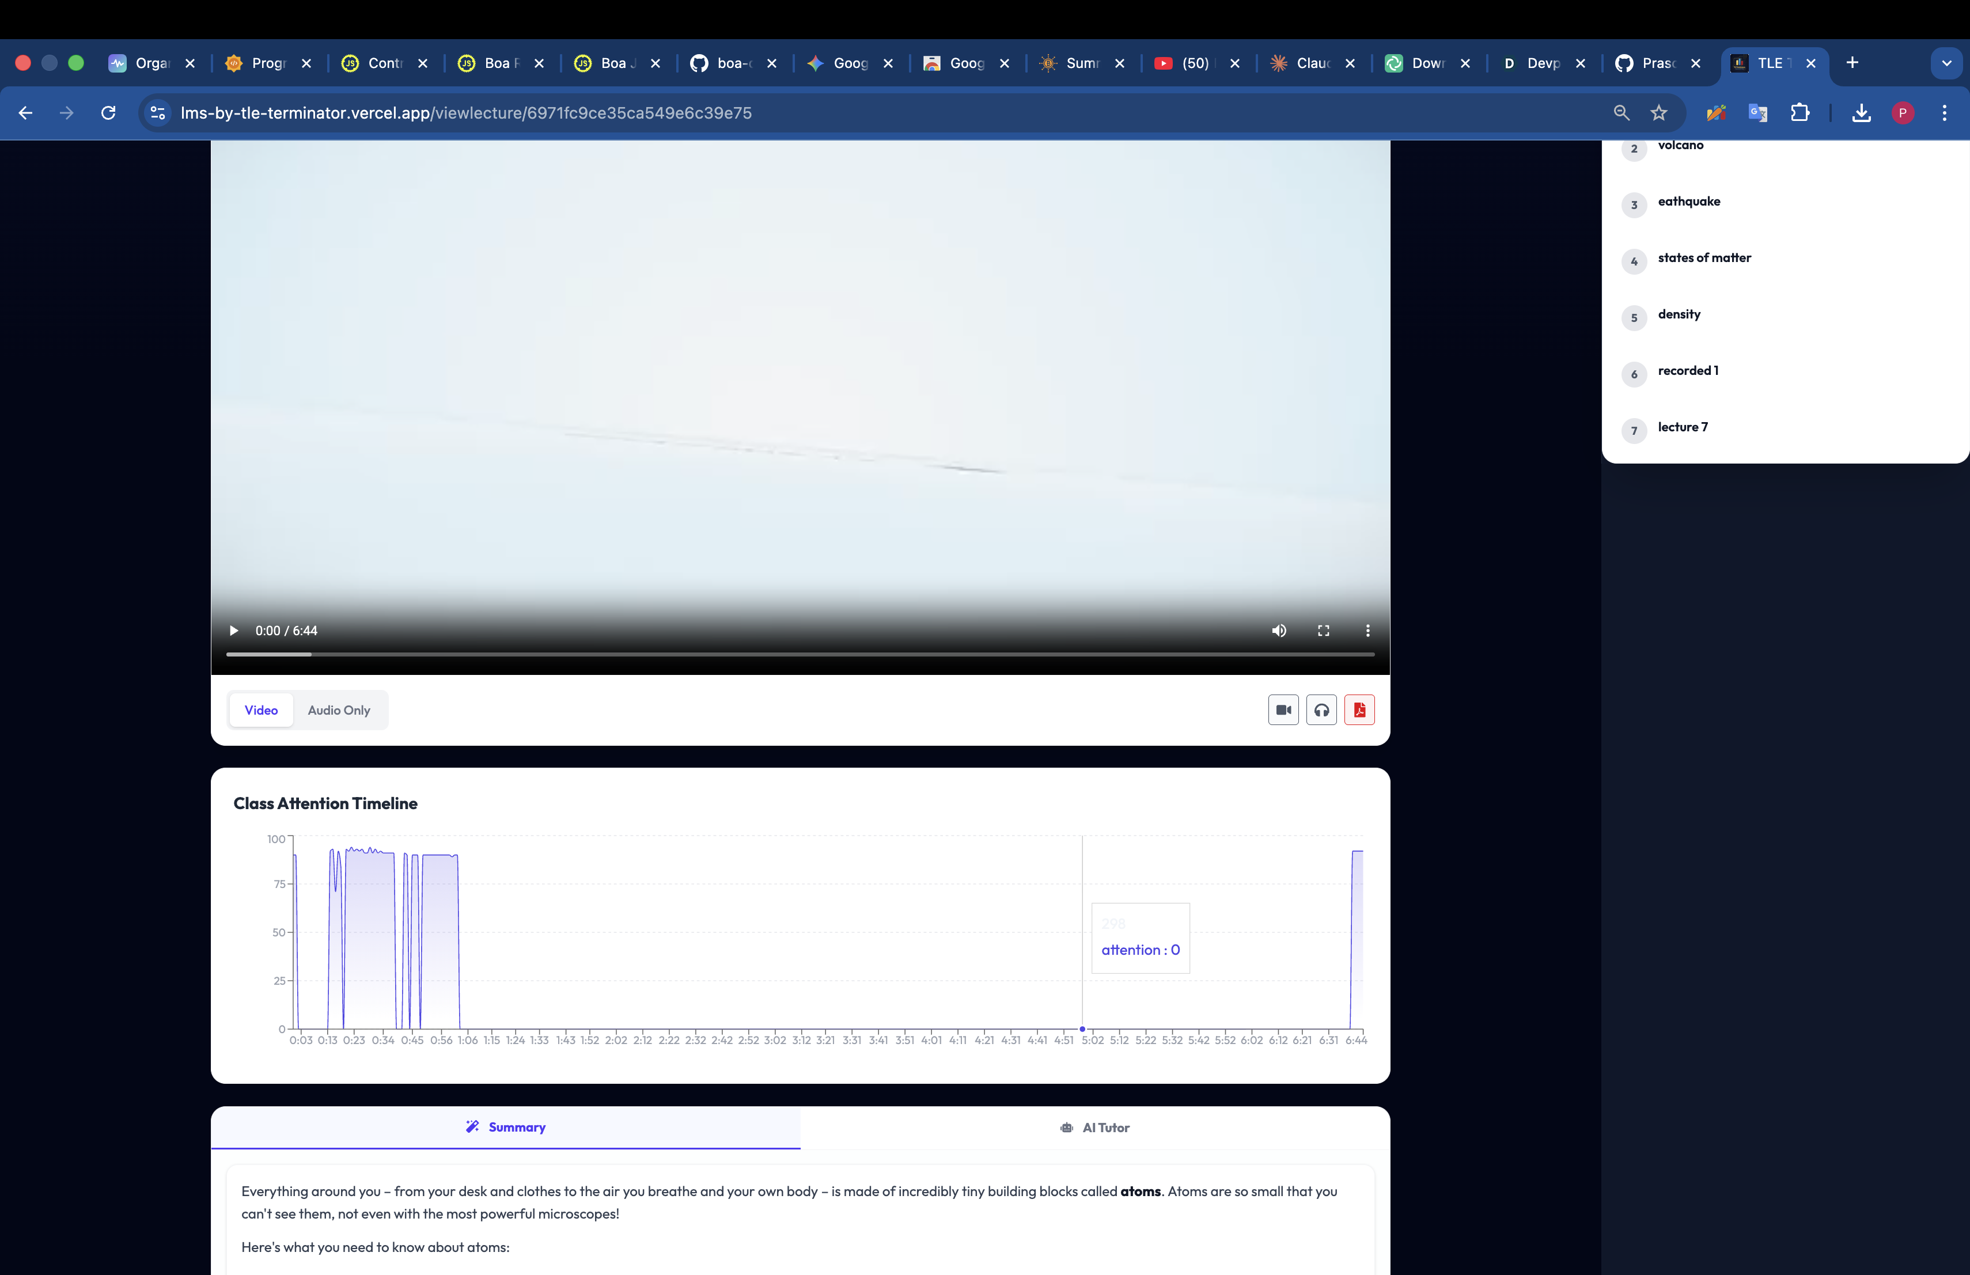
Task: Open the 'states of matter' lecture
Action: pos(1703,258)
